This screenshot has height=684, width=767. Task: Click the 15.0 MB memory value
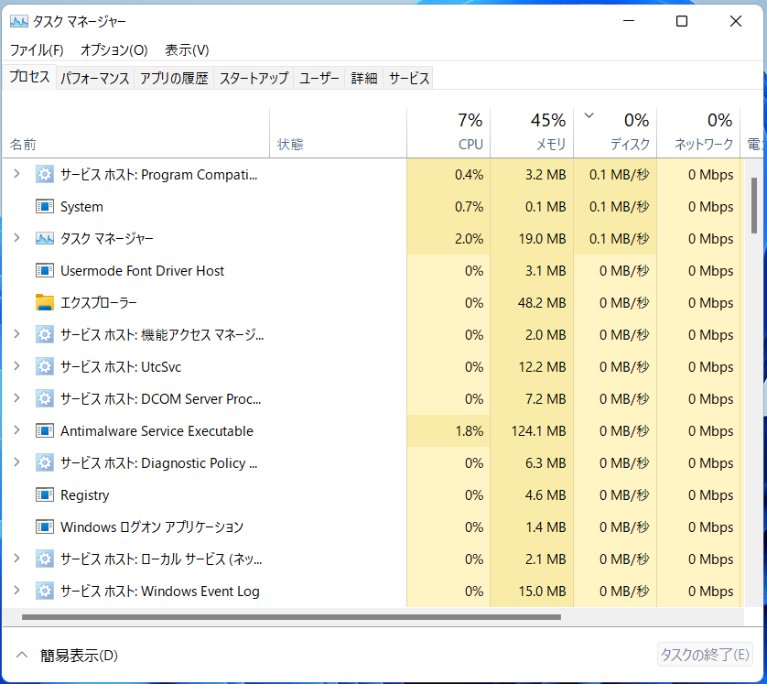point(542,591)
